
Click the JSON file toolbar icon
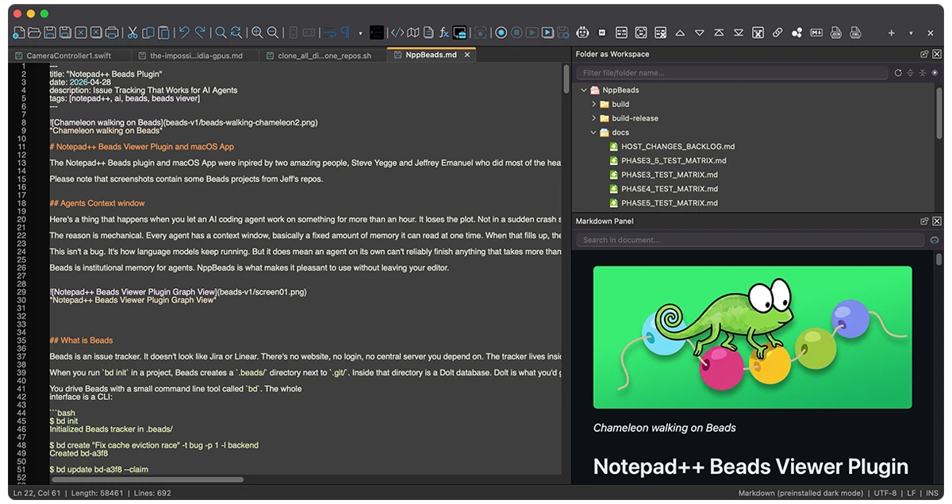click(836, 33)
